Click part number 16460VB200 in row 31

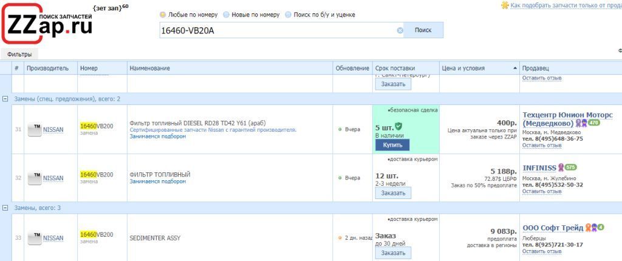pos(97,126)
